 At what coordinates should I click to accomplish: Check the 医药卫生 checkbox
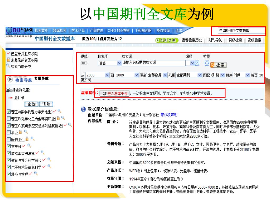[9, 139]
